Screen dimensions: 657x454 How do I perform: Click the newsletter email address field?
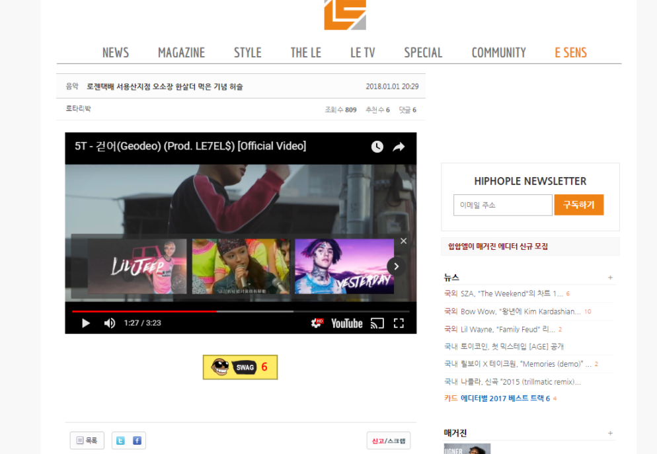(502, 205)
